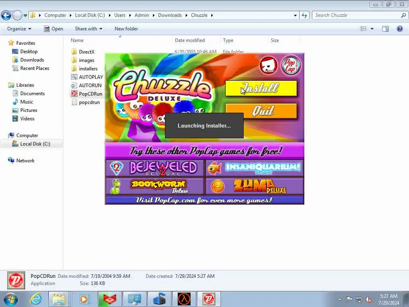Sort by the Name column header
The height and width of the screenshot is (307, 409).
(77, 40)
